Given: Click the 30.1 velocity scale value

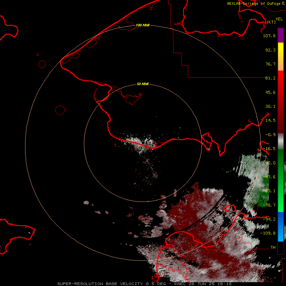Looking at the screenshot, I should (270, 106).
